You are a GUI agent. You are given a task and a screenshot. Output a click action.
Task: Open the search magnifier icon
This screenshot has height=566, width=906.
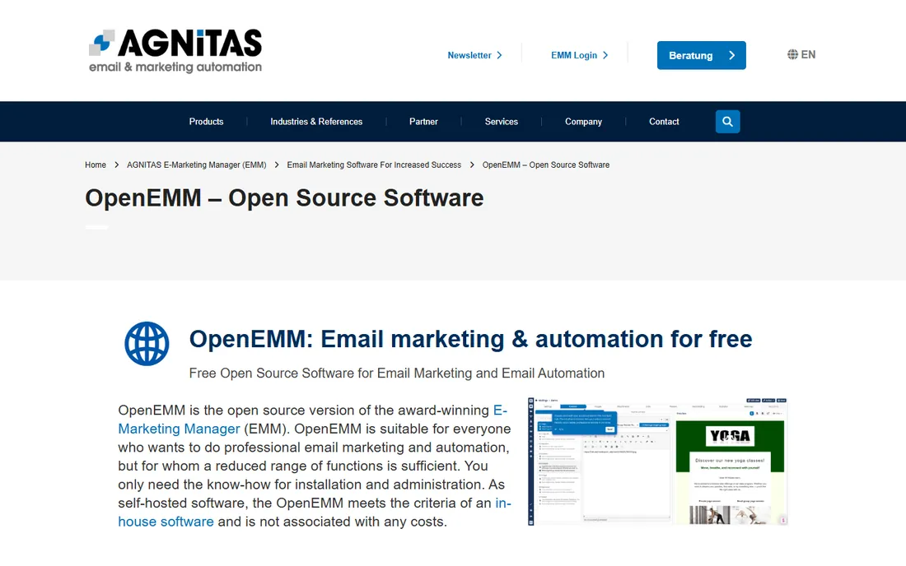(x=727, y=122)
